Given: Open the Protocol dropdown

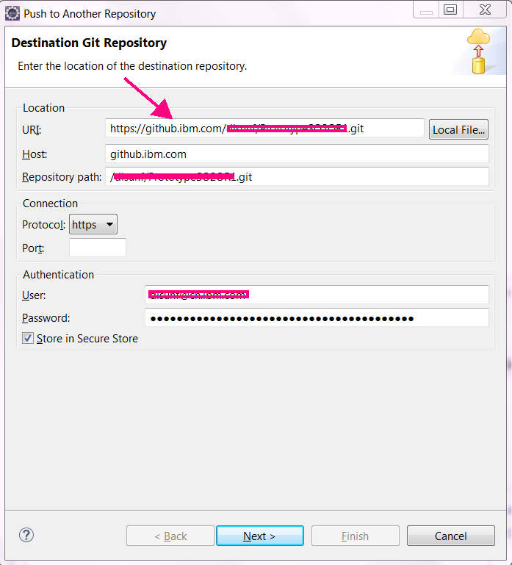Looking at the screenshot, I should (93, 225).
